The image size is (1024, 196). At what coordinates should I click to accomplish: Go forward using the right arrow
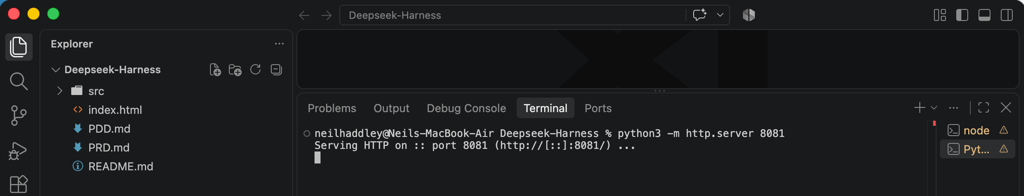[326, 15]
